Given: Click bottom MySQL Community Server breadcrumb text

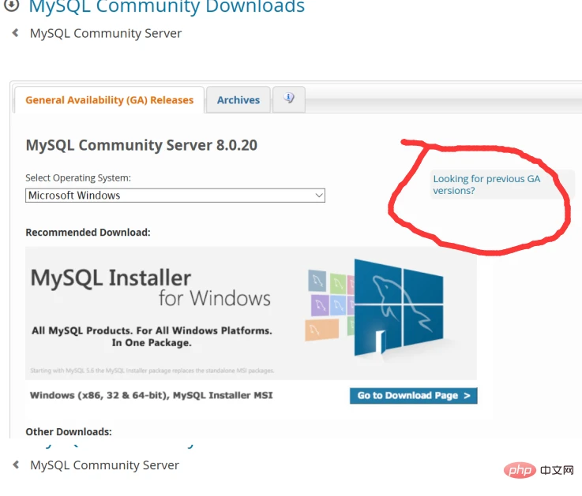Looking at the screenshot, I should [x=105, y=465].
